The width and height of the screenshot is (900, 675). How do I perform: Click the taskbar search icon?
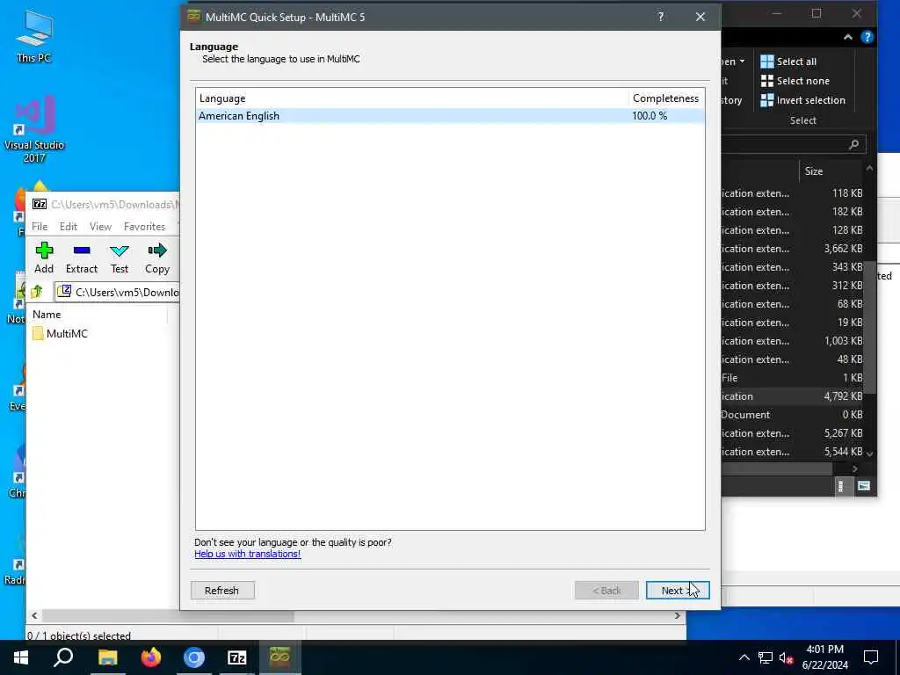click(x=63, y=657)
